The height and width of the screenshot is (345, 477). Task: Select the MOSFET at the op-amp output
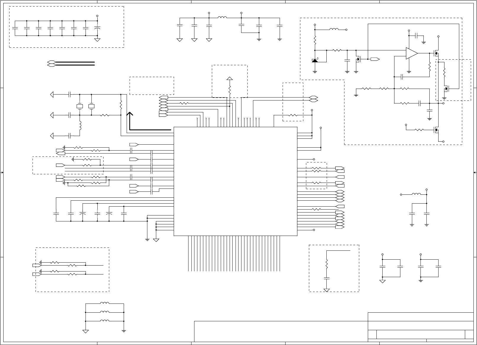(436, 54)
